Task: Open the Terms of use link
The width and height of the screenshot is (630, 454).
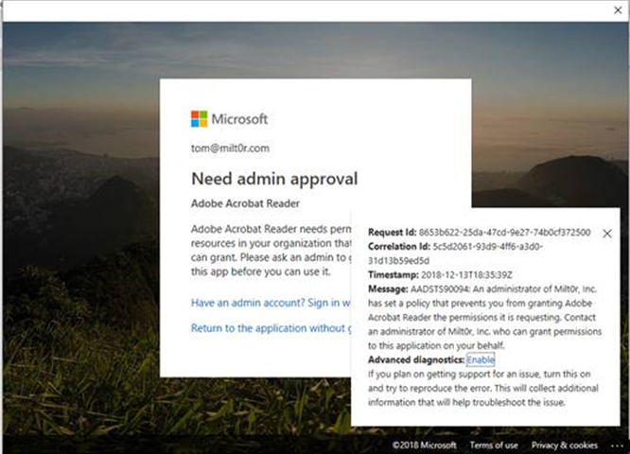Action: point(494,445)
